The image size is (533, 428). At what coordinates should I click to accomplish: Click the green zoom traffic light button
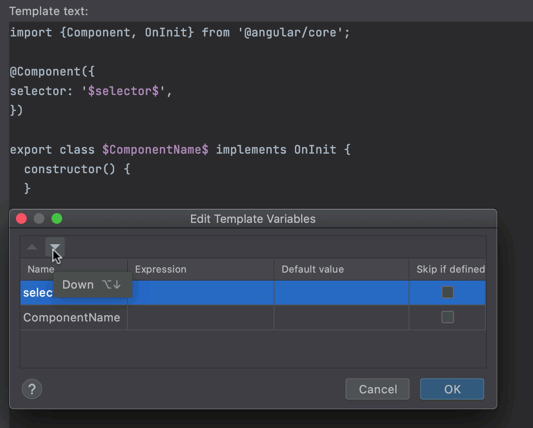coord(57,218)
